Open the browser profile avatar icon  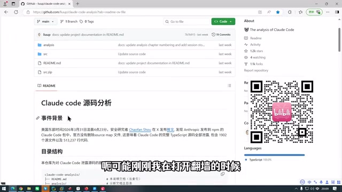tap(5, 4)
